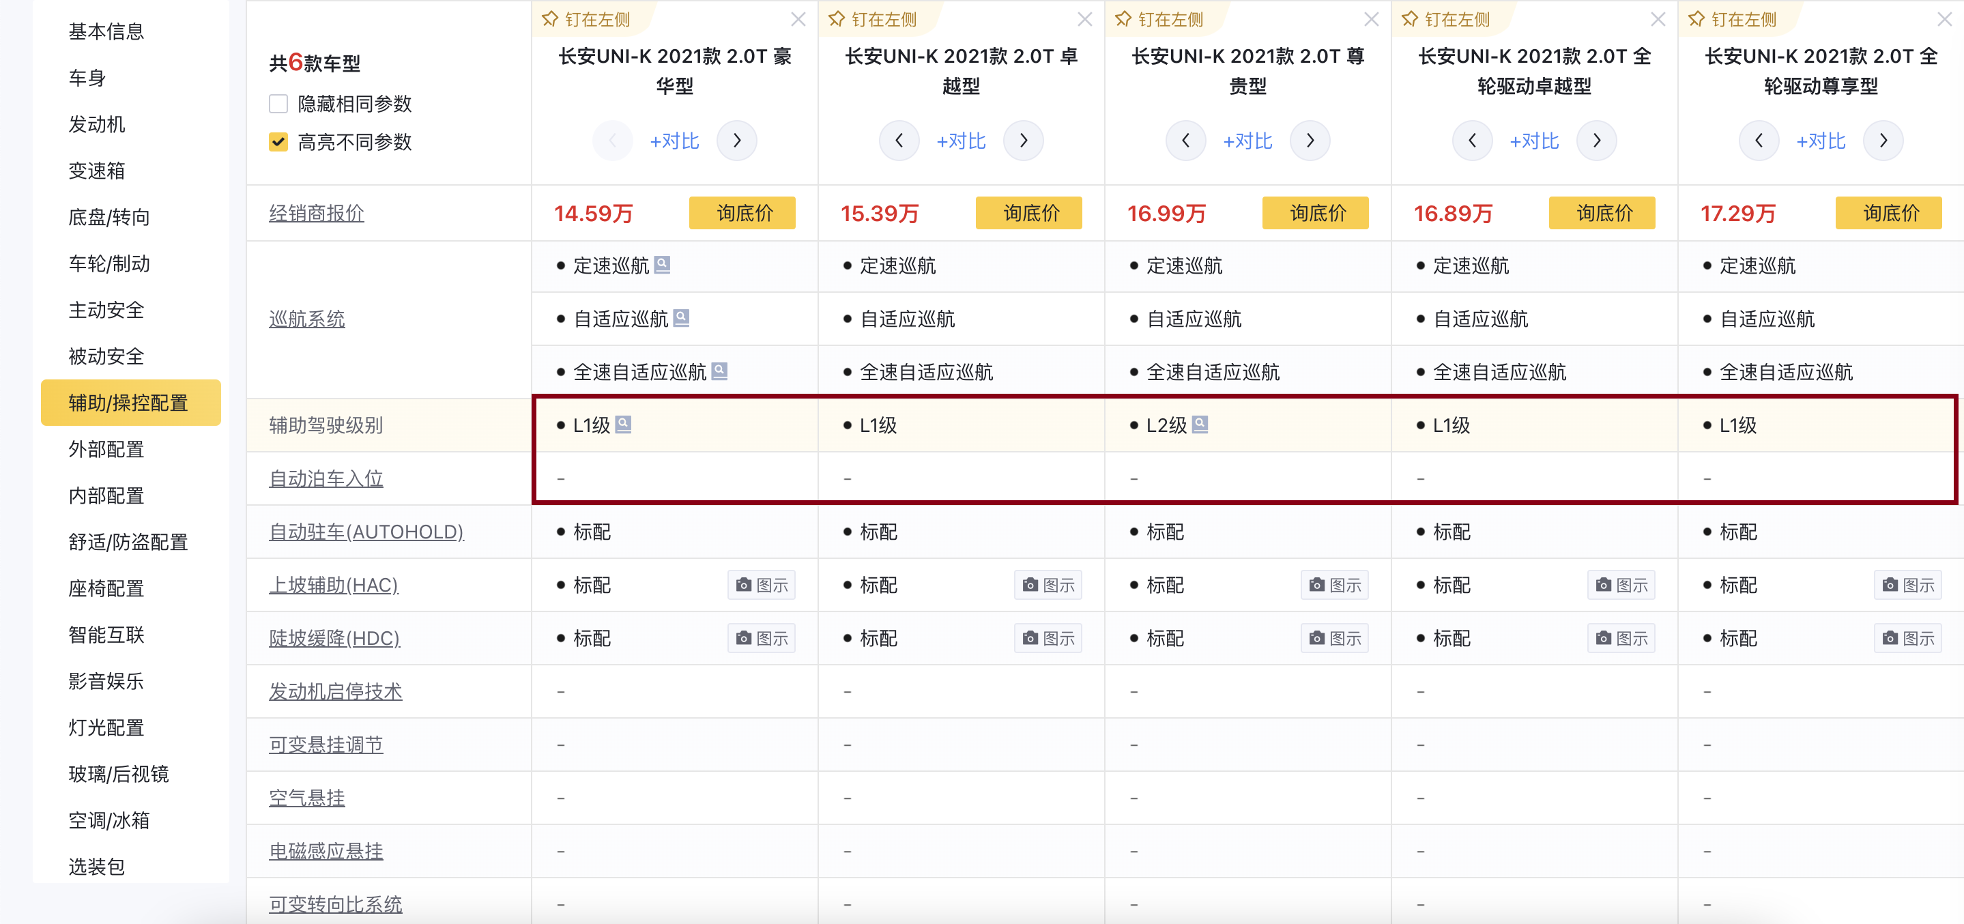Click info icon beside L2级 label
The image size is (1964, 924).
1199,424
